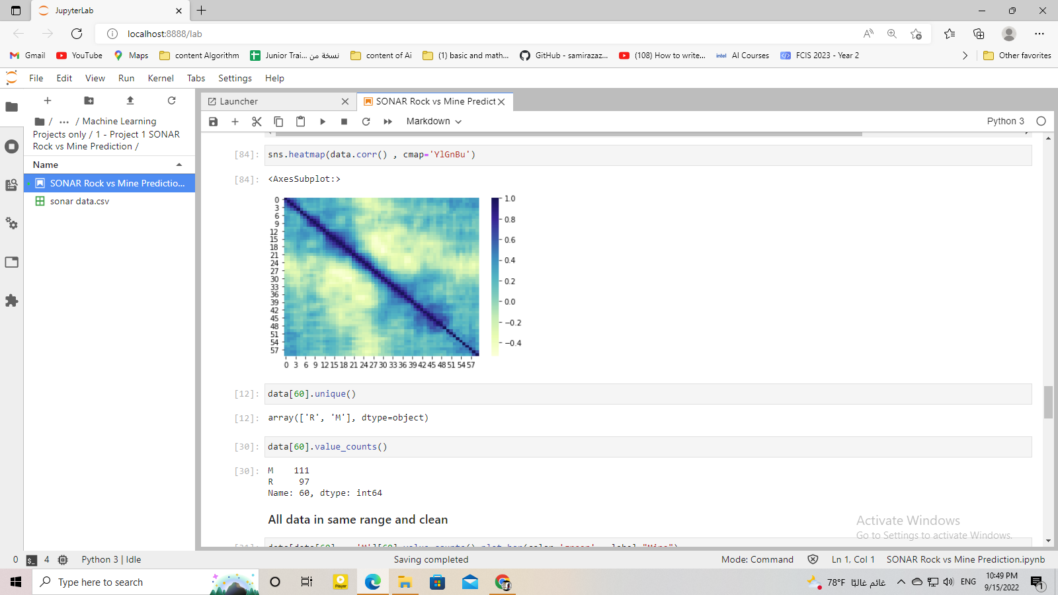Open localhost:8888/lab address bar
This screenshot has height=595, width=1058.
162,34
